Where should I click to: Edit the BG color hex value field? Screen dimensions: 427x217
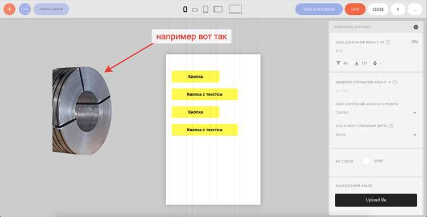pyautogui.click(x=379, y=161)
